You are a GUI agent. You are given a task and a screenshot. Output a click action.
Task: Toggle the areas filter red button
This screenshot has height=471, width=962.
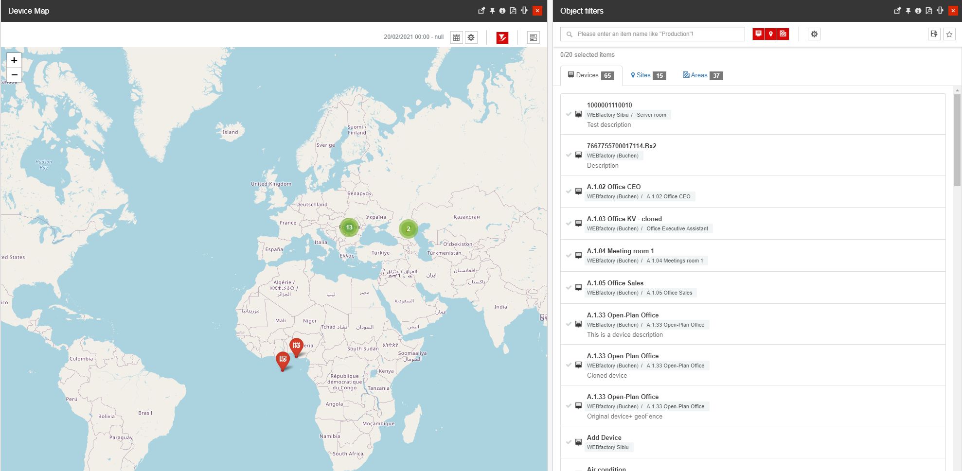tap(783, 34)
